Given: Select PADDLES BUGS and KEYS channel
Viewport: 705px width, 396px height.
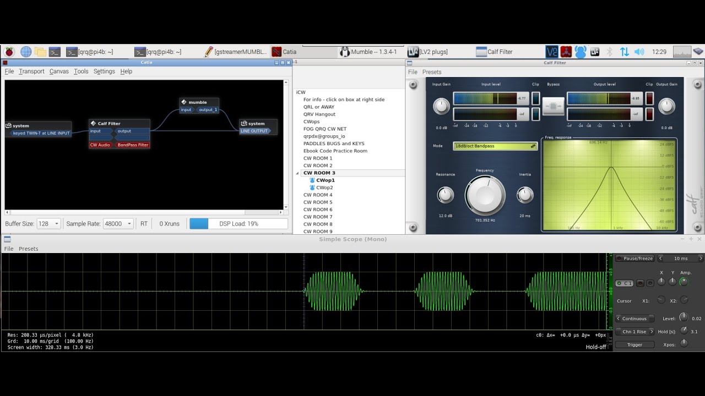Looking at the screenshot, I should click(x=334, y=144).
